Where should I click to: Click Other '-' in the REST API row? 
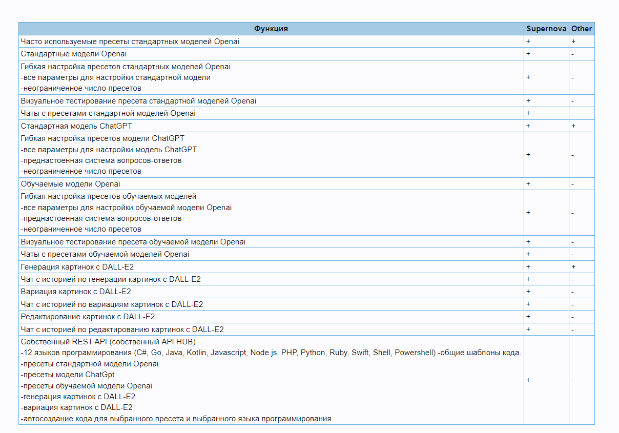pyautogui.click(x=572, y=380)
